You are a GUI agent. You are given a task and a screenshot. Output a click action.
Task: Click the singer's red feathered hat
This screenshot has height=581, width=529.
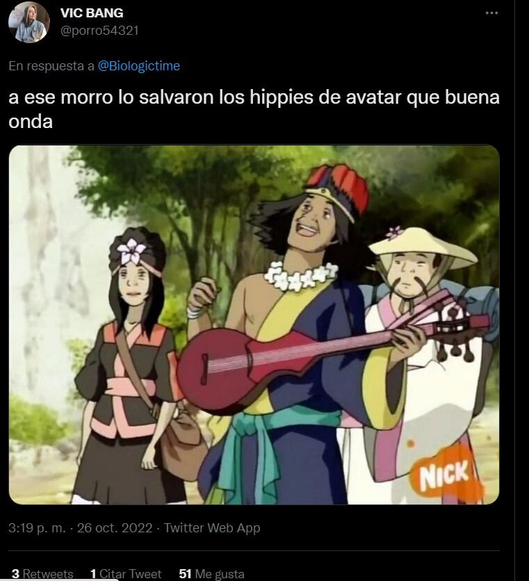click(337, 189)
